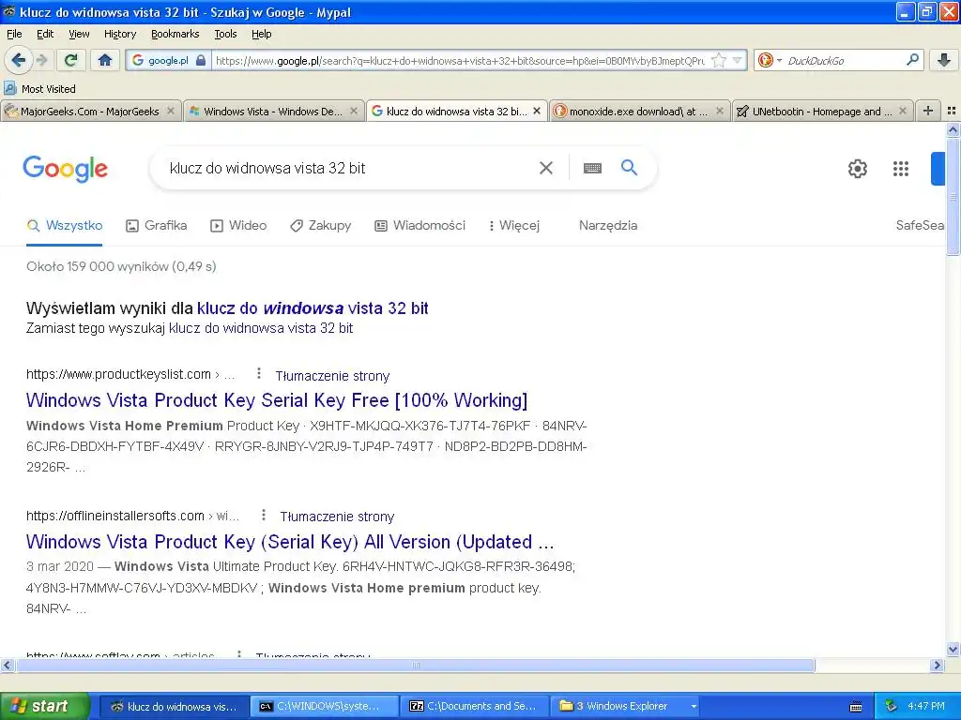Search instead for klucz do widnowsa vista
Viewport: 961px width, 720px height.
click(261, 328)
